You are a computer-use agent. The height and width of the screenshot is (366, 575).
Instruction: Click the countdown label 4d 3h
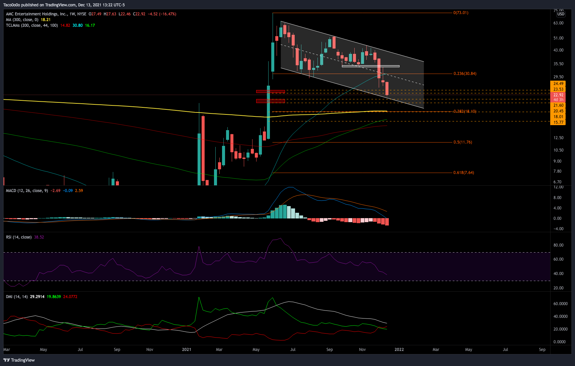click(x=558, y=100)
